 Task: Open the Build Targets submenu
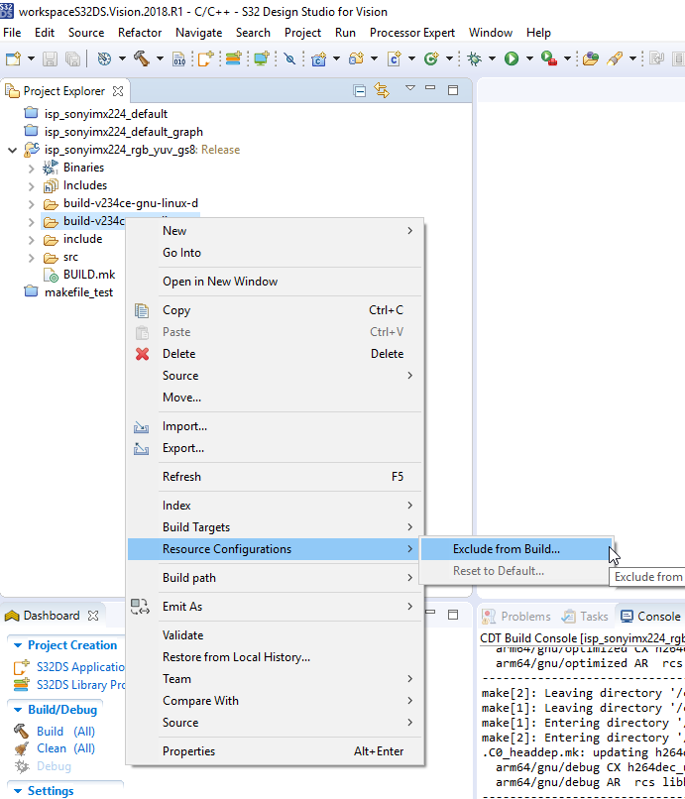[276, 527]
